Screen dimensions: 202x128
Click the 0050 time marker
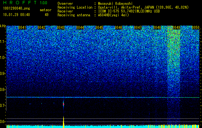pyautogui.click(x=196, y=28)
